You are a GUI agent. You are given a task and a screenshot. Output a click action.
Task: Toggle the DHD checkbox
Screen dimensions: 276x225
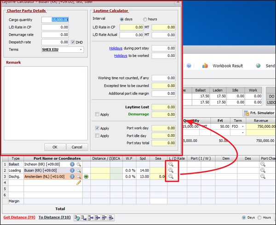point(73,42)
